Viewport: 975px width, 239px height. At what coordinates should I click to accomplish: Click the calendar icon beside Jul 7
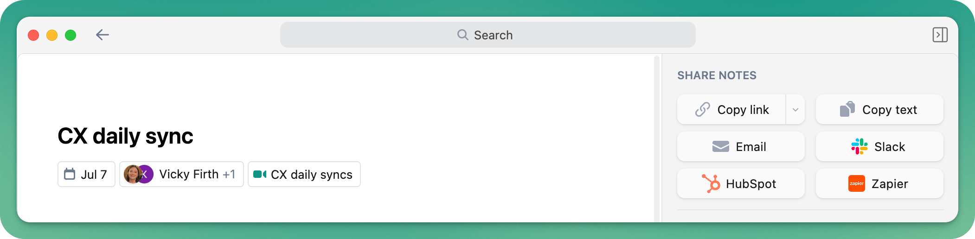click(70, 174)
